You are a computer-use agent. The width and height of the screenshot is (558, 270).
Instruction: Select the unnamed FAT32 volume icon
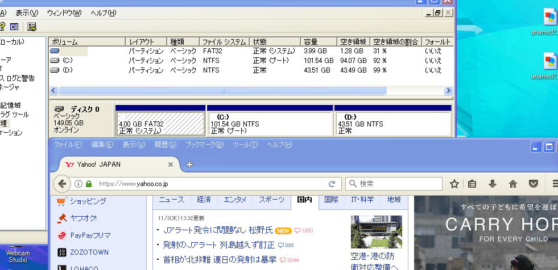pos(55,51)
